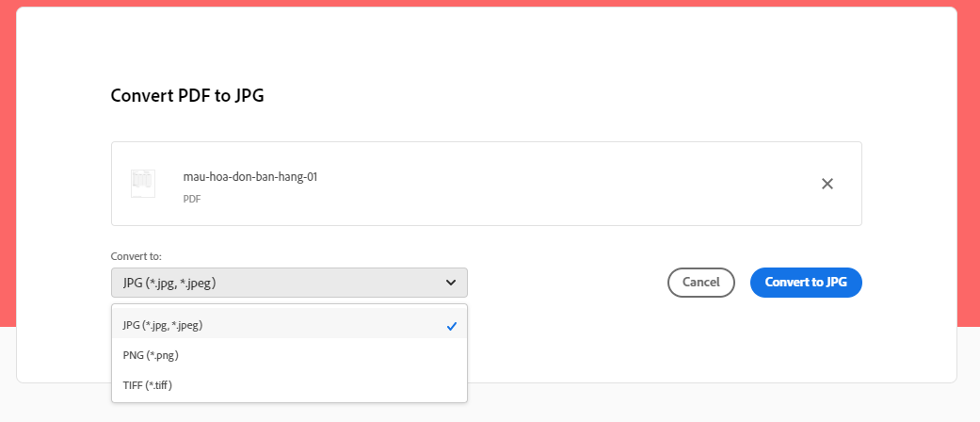Click the 'Convert to:' field label
Viewport: 980px width, 422px height.
click(137, 255)
